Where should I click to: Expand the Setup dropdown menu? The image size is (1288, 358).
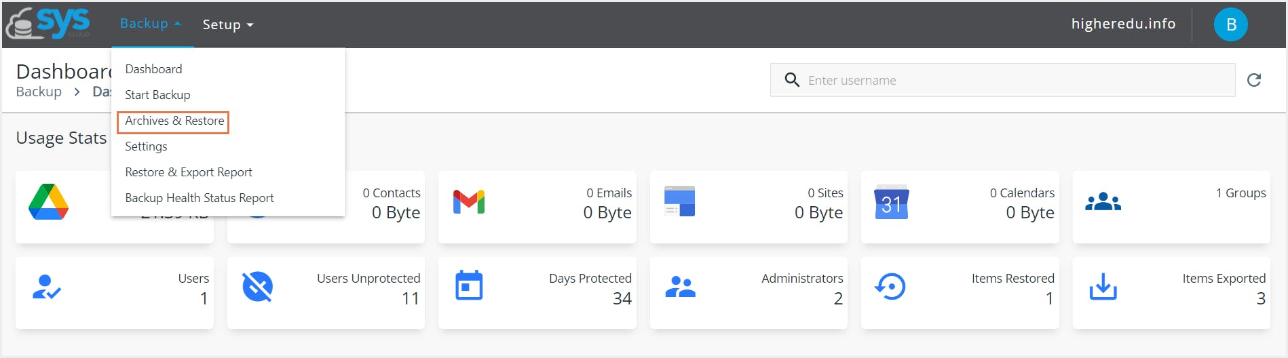click(227, 24)
